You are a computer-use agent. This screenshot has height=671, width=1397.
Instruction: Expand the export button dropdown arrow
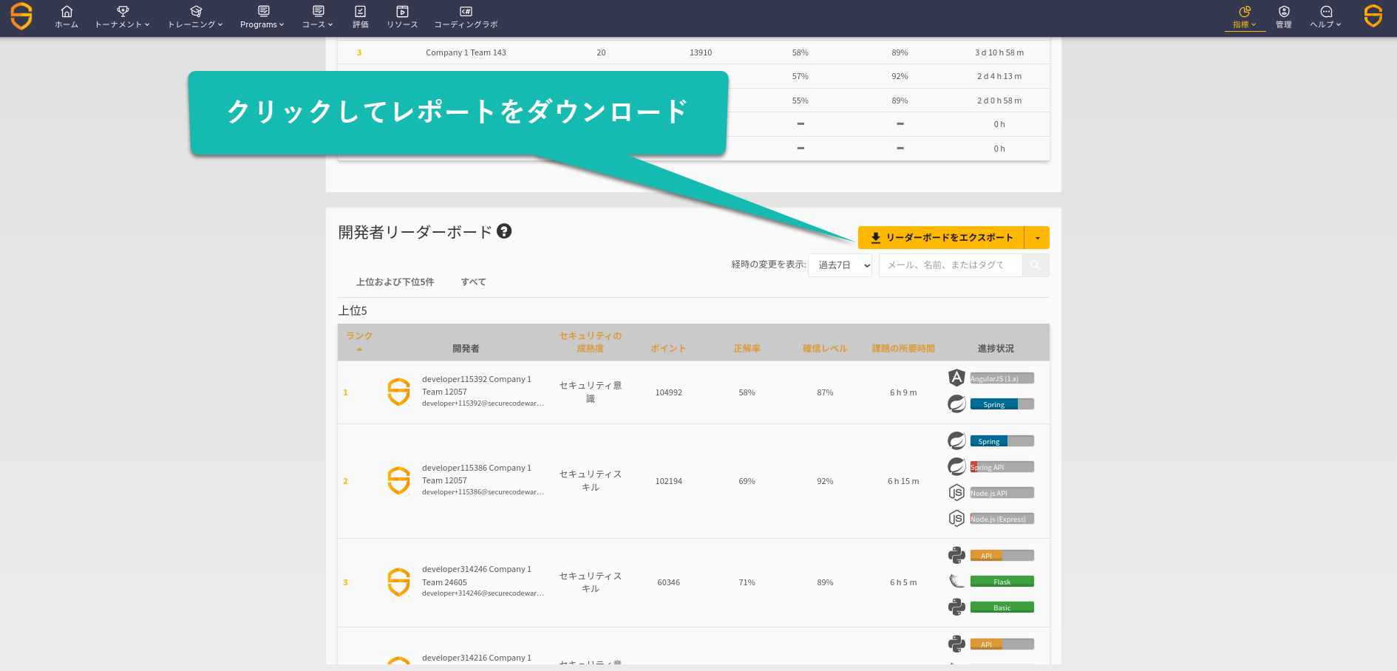pyautogui.click(x=1037, y=238)
